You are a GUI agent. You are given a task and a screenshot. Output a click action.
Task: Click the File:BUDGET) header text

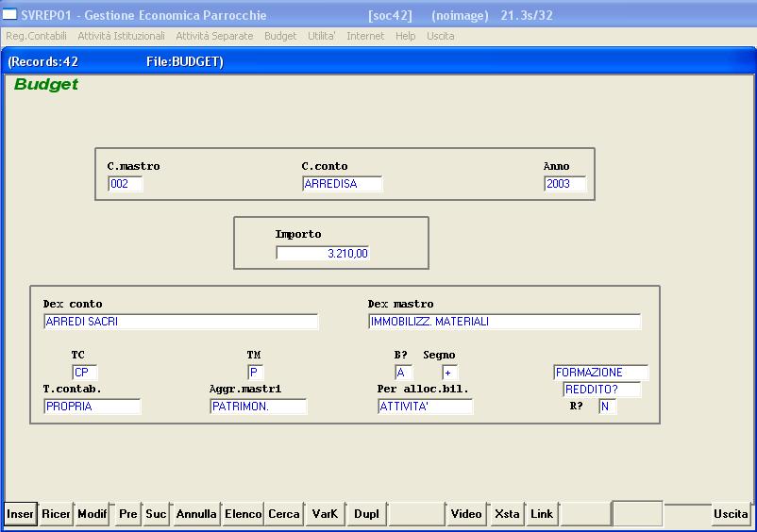click(185, 61)
